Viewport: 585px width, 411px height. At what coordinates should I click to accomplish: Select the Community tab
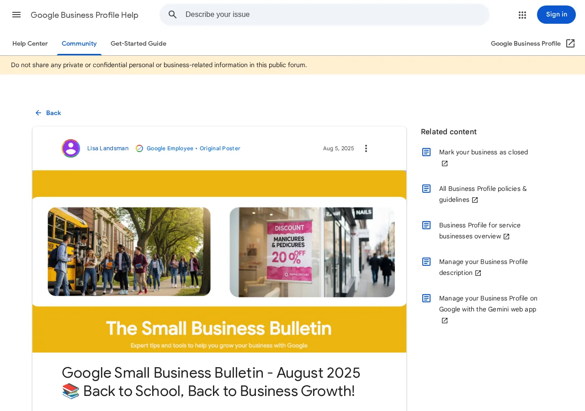tap(79, 43)
